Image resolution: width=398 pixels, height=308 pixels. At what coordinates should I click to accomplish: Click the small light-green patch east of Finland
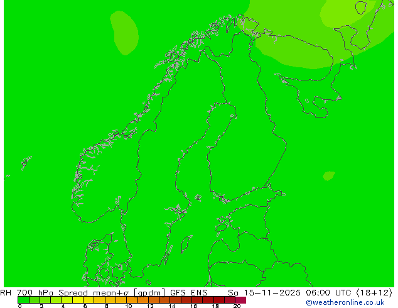click(x=329, y=175)
